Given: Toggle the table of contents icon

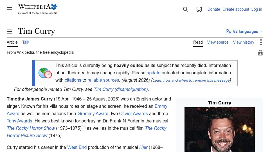Looking at the screenshot, I should pyautogui.click(x=10, y=31).
